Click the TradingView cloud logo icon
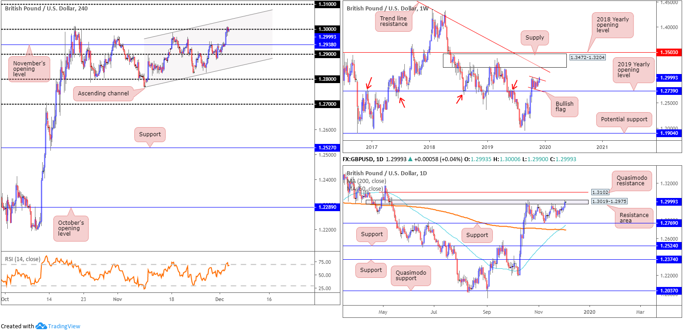 point(41,326)
